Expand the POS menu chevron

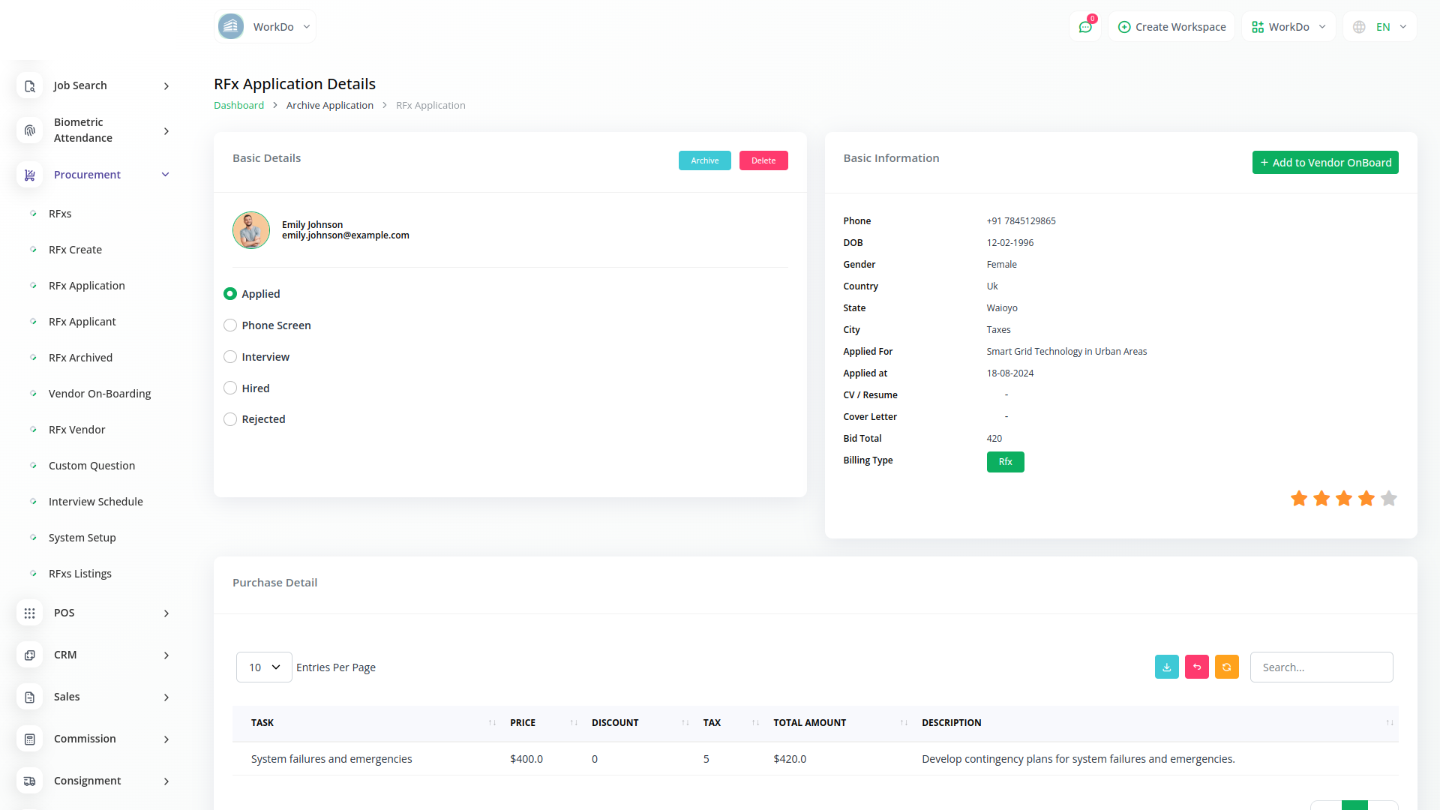click(x=166, y=613)
